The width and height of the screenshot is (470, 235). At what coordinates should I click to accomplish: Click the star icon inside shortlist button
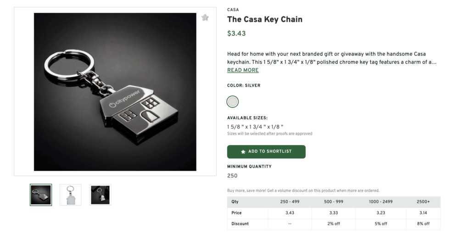pyautogui.click(x=243, y=151)
